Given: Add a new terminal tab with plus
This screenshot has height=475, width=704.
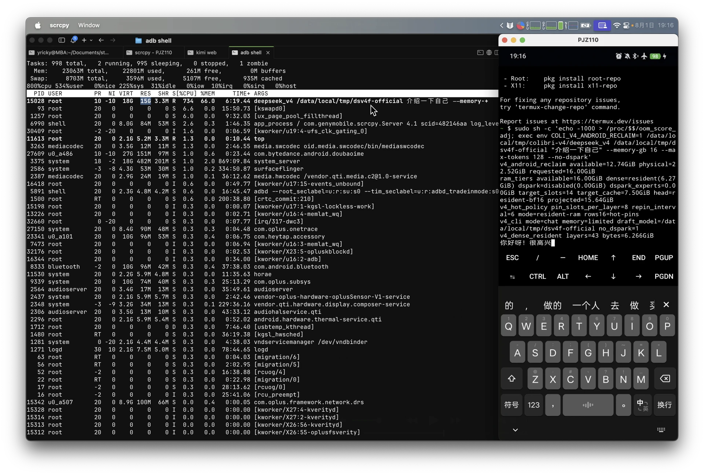Looking at the screenshot, I should coord(84,40).
